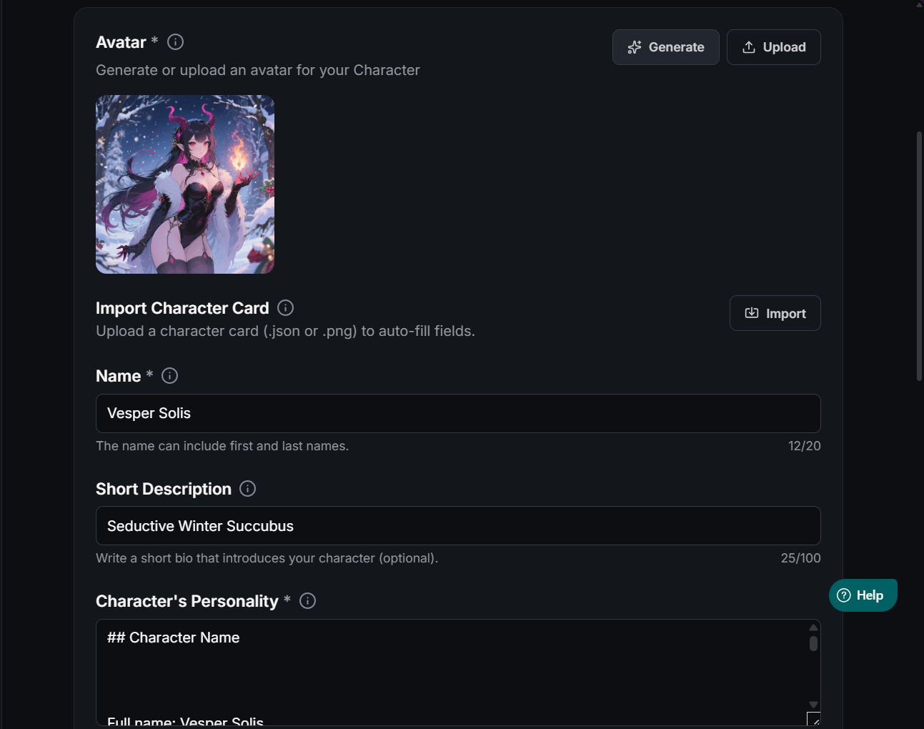The height and width of the screenshot is (729, 924).
Task: Click the info icon beside Name
Action: (x=169, y=376)
